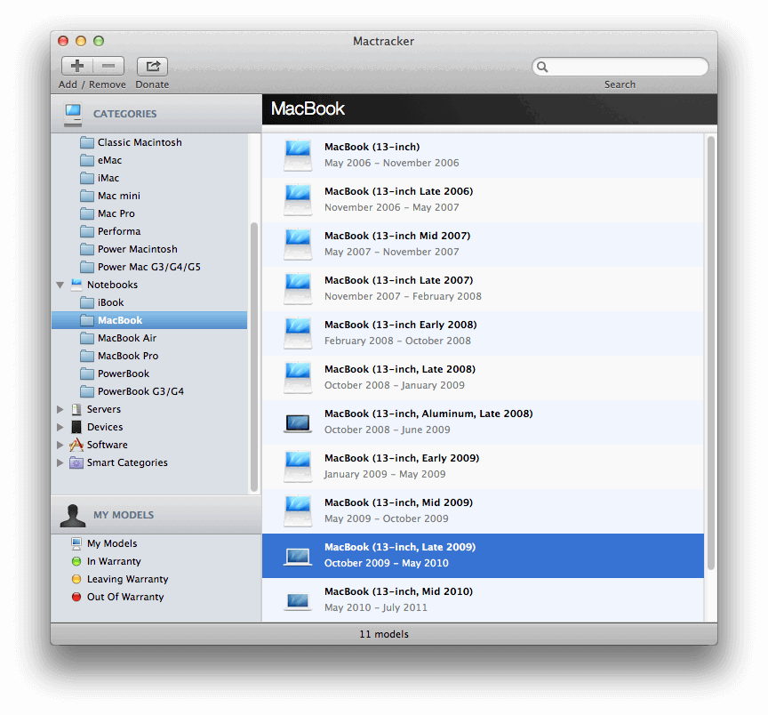Screen dimensions: 768x715
Task: Select the Classic Macintosh folder icon
Action: [x=87, y=142]
